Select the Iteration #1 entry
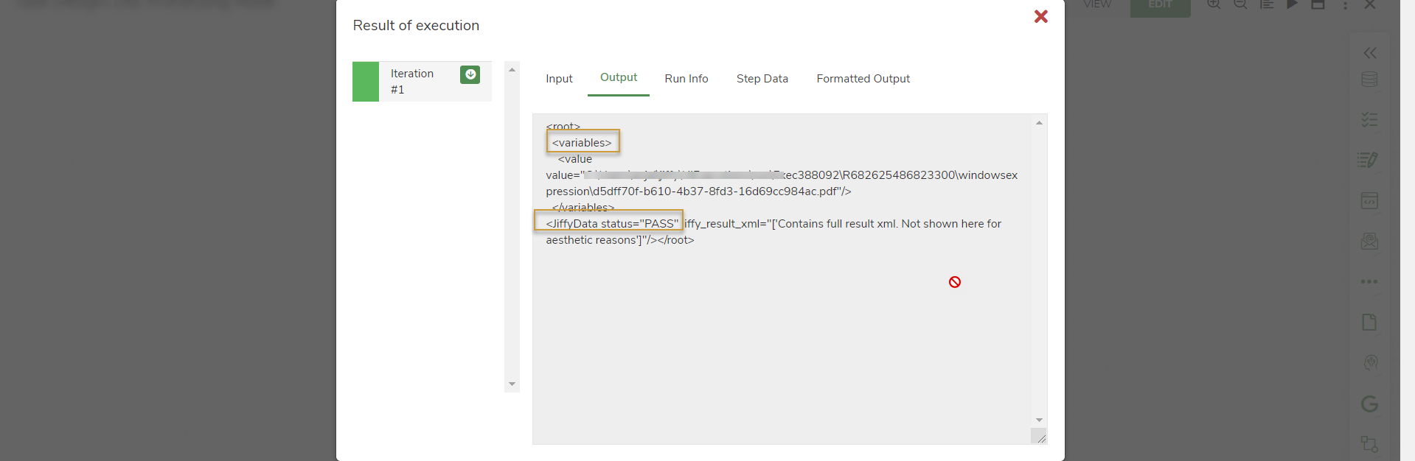The image size is (1415, 461). pyautogui.click(x=422, y=81)
